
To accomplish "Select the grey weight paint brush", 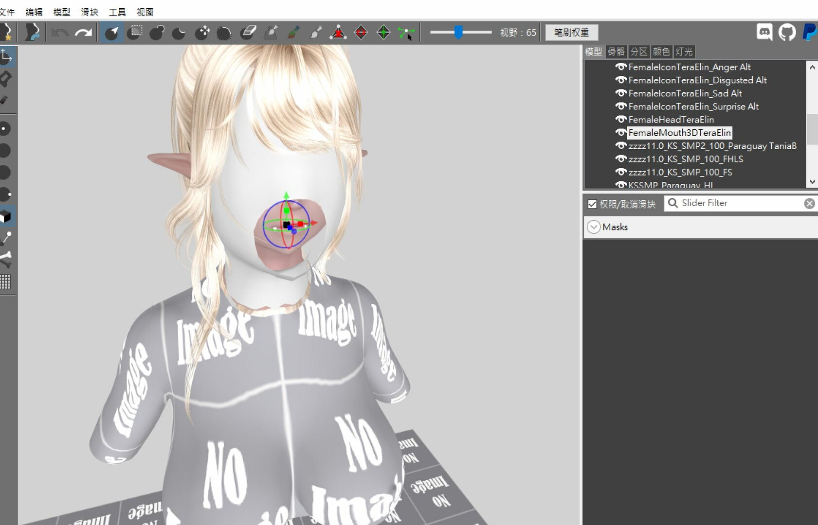I will tap(271, 33).
